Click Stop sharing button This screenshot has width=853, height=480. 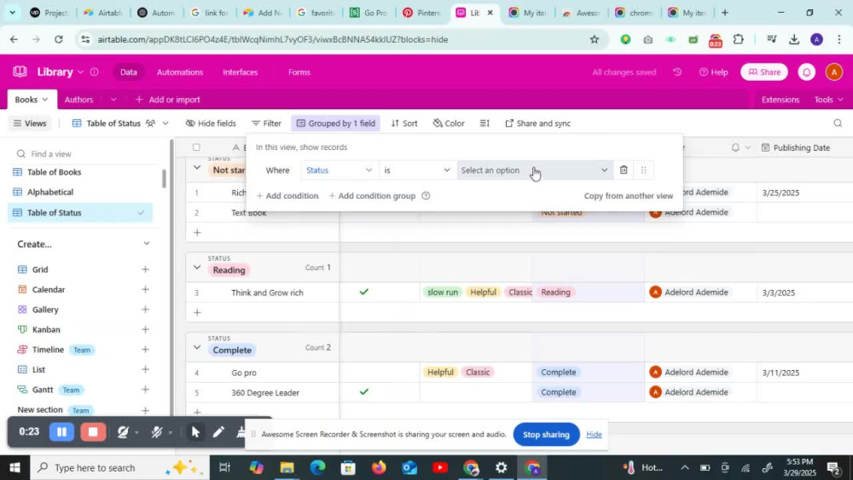pyautogui.click(x=546, y=434)
